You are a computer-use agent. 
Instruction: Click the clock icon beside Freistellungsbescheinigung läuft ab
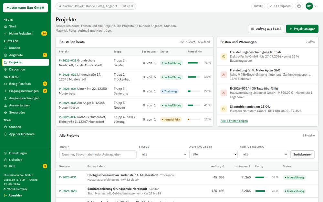click(224, 57)
